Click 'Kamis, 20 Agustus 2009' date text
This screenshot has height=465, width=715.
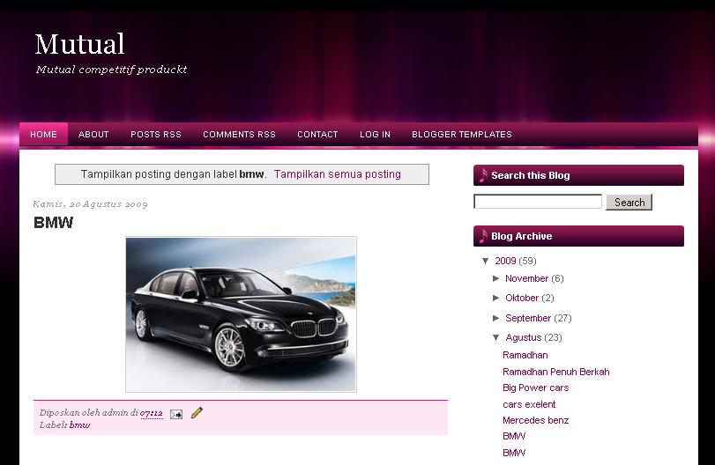[x=90, y=204]
